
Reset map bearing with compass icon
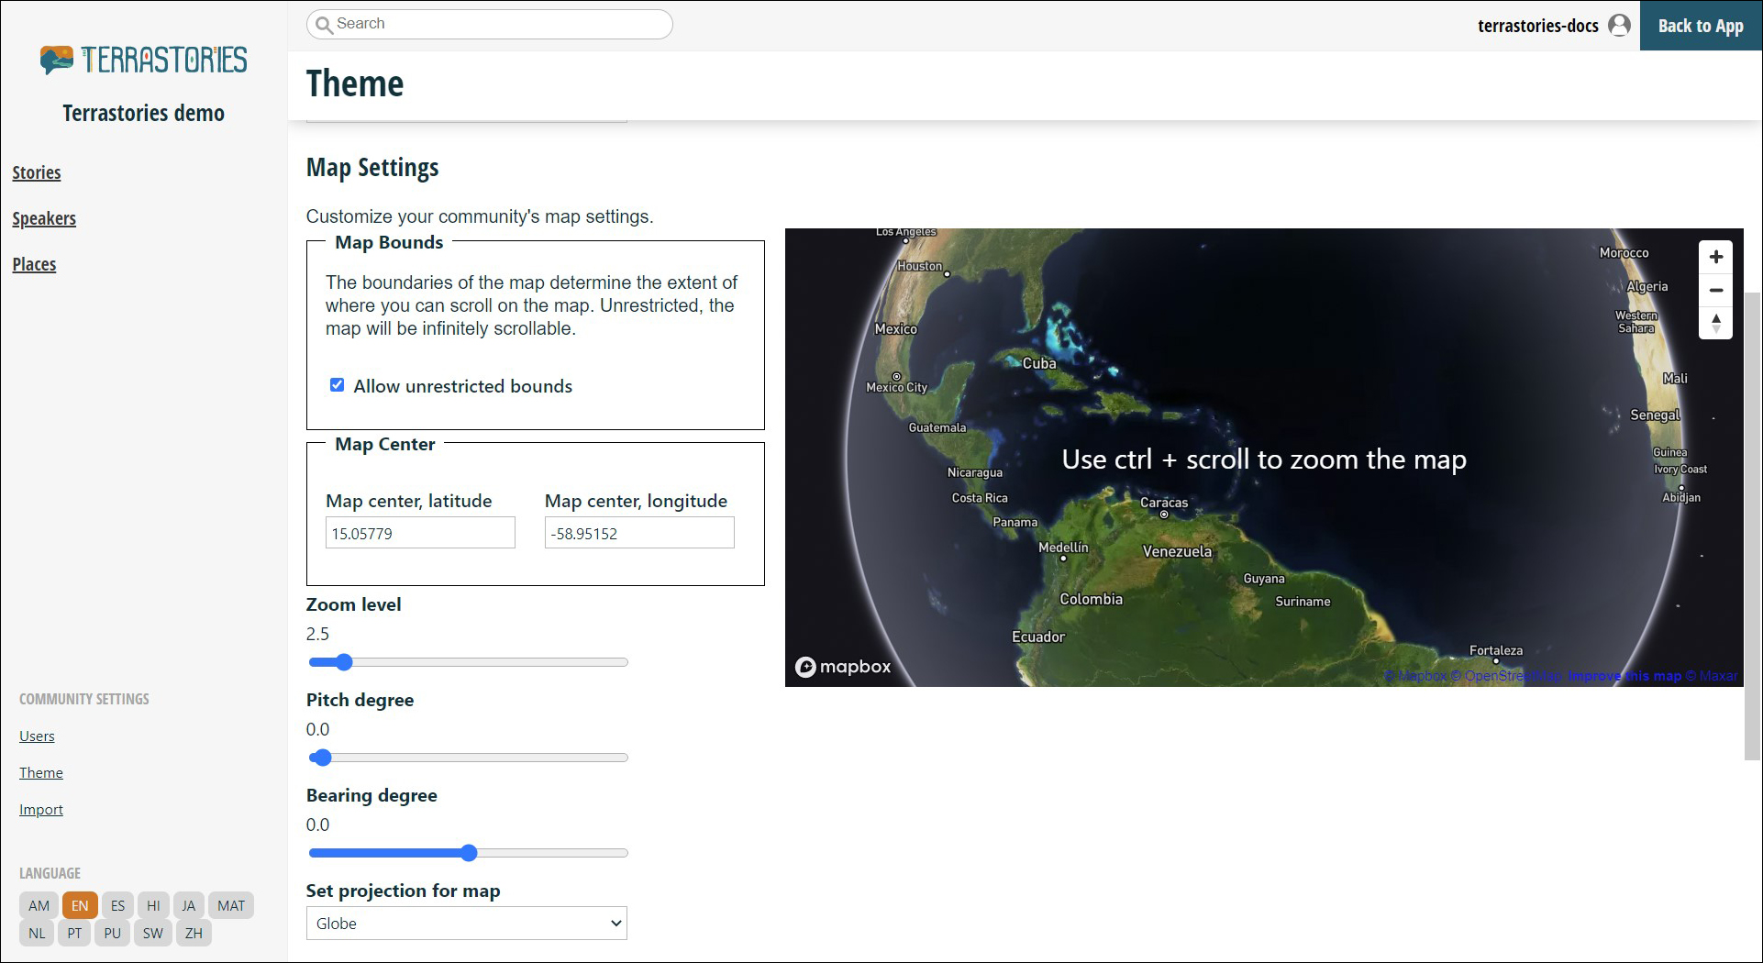click(1715, 323)
